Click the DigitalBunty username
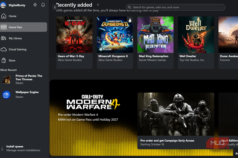 [17, 5]
